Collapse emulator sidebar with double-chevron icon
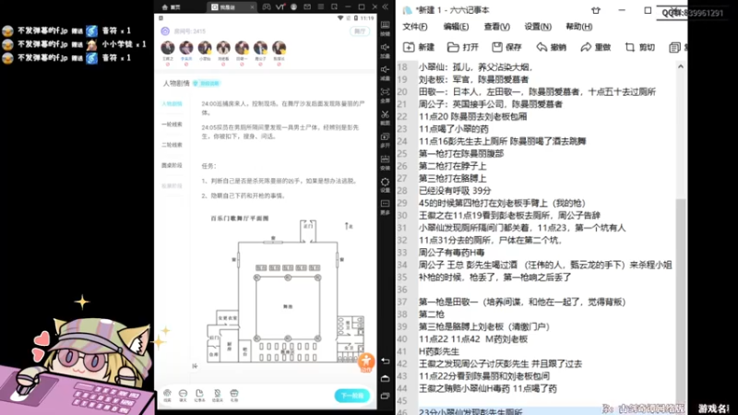This screenshot has height=415, width=738. (385, 7)
